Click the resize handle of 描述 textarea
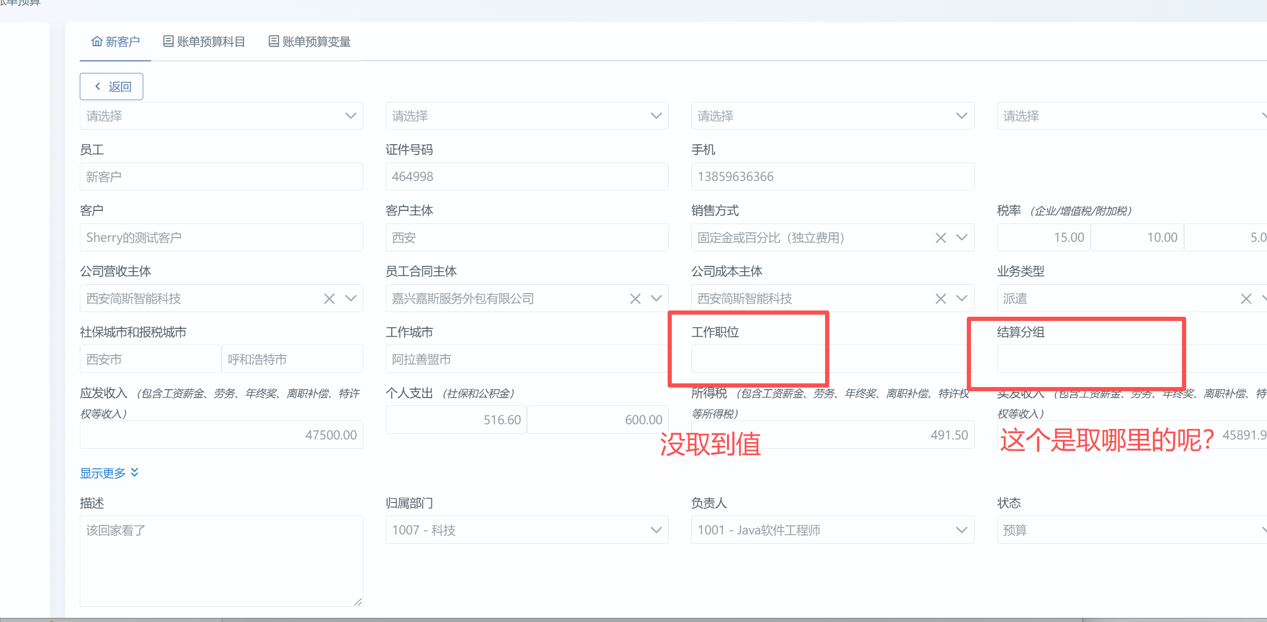This screenshot has width=1267, height=622. (x=358, y=602)
